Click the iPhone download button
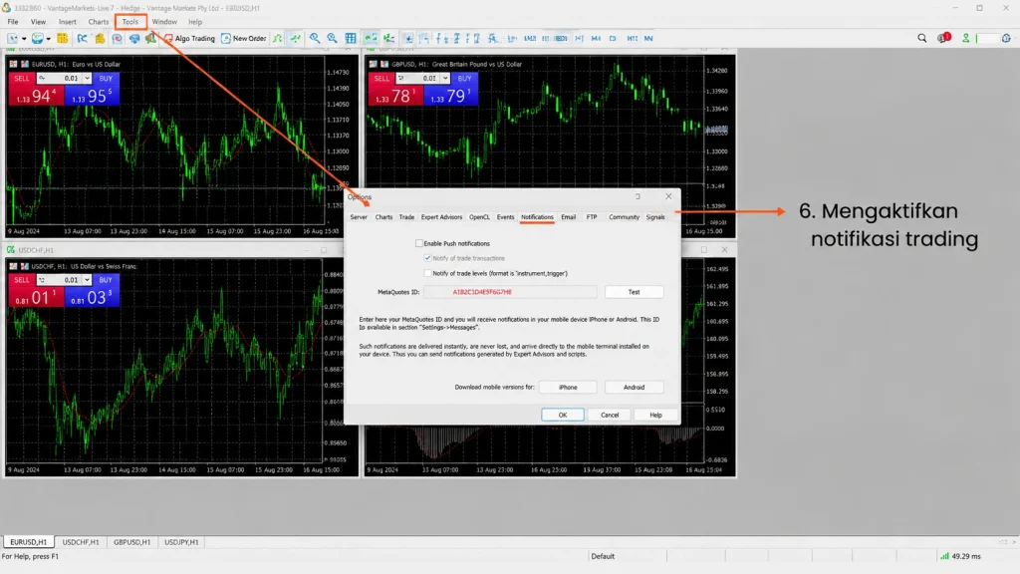Viewport: 1020px width, 574px height. (x=568, y=388)
